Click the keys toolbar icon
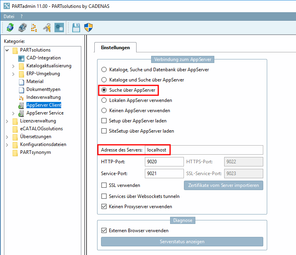296x255 pixels. tap(47, 28)
